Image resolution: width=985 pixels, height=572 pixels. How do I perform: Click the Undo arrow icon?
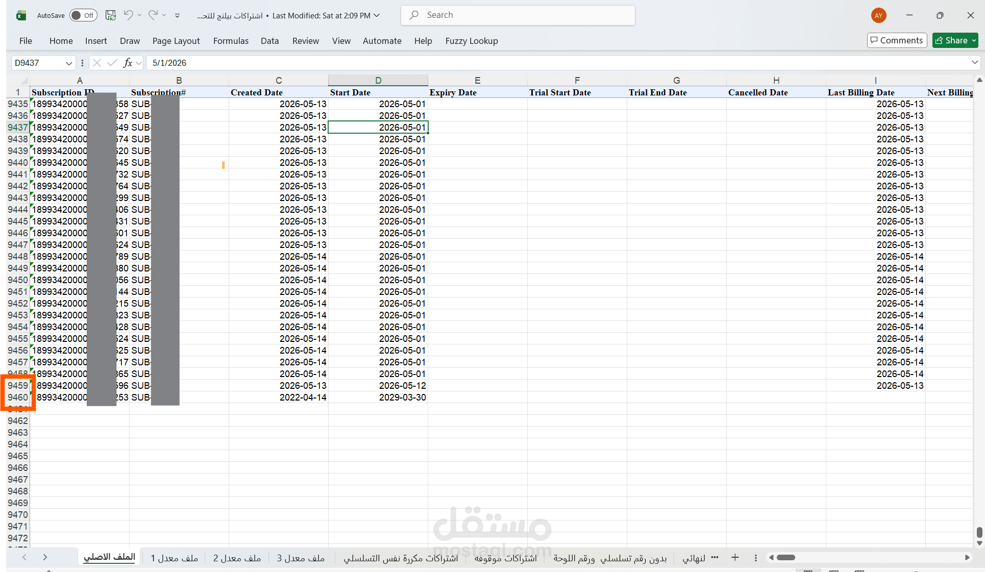click(x=128, y=15)
